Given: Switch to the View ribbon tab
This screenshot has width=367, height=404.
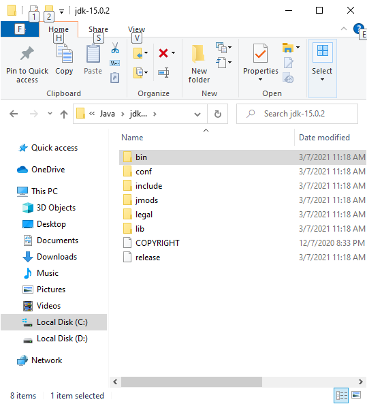Looking at the screenshot, I should [136, 29].
